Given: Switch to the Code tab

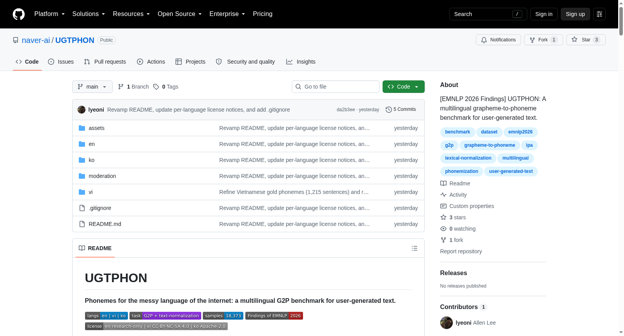Looking at the screenshot, I should tap(27, 62).
